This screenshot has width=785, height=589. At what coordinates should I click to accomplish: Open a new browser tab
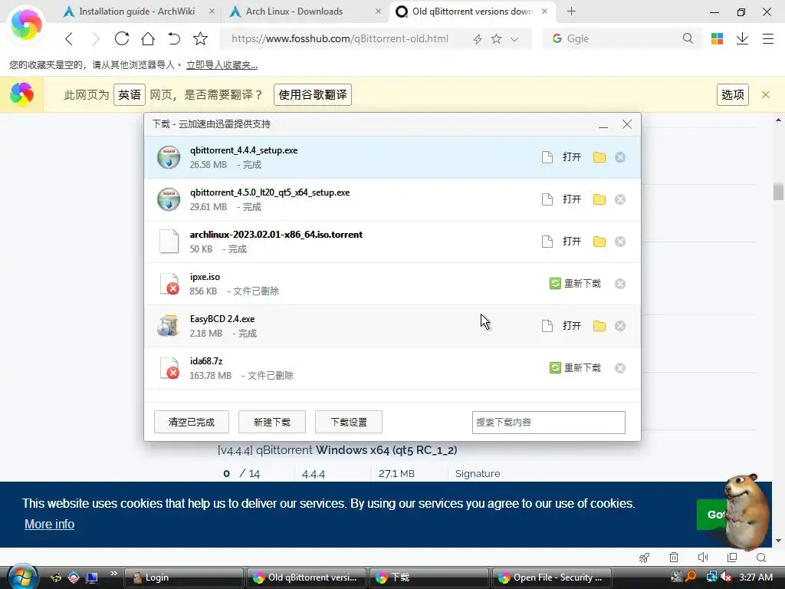[571, 11]
